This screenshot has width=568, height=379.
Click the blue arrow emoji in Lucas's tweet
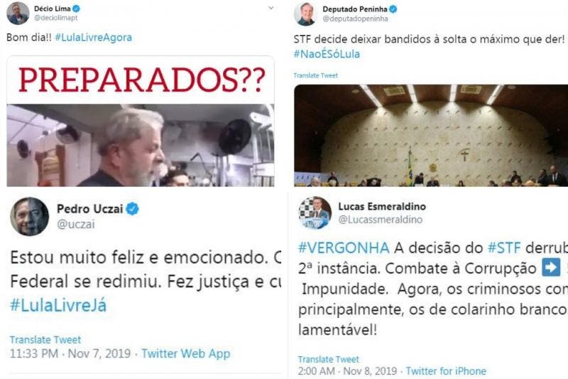(x=551, y=267)
